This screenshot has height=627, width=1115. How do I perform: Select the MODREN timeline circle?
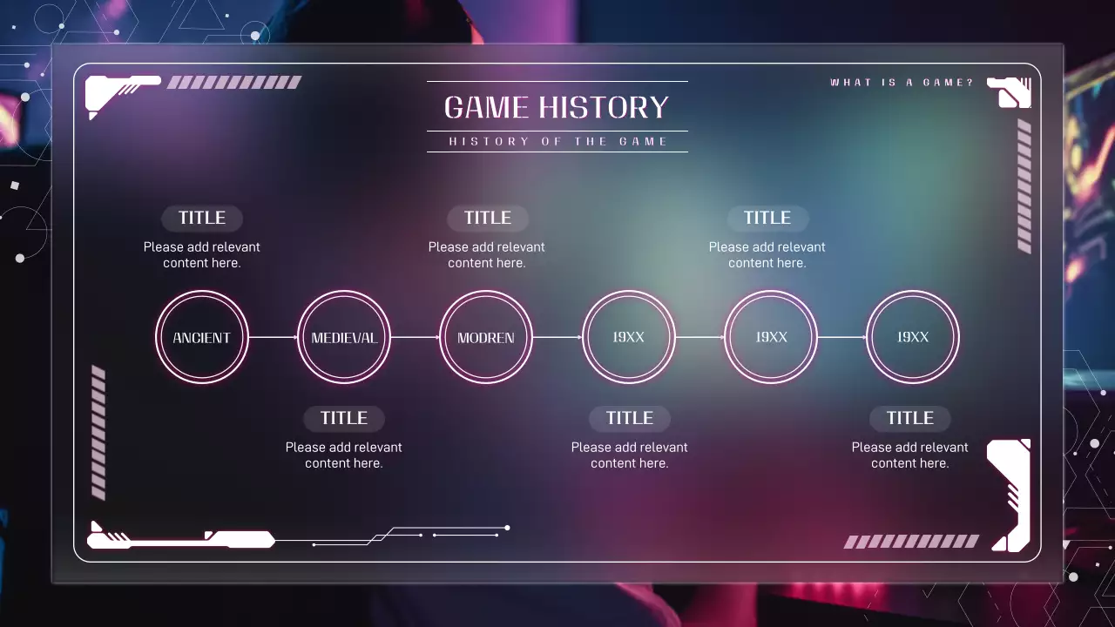pyautogui.click(x=486, y=337)
